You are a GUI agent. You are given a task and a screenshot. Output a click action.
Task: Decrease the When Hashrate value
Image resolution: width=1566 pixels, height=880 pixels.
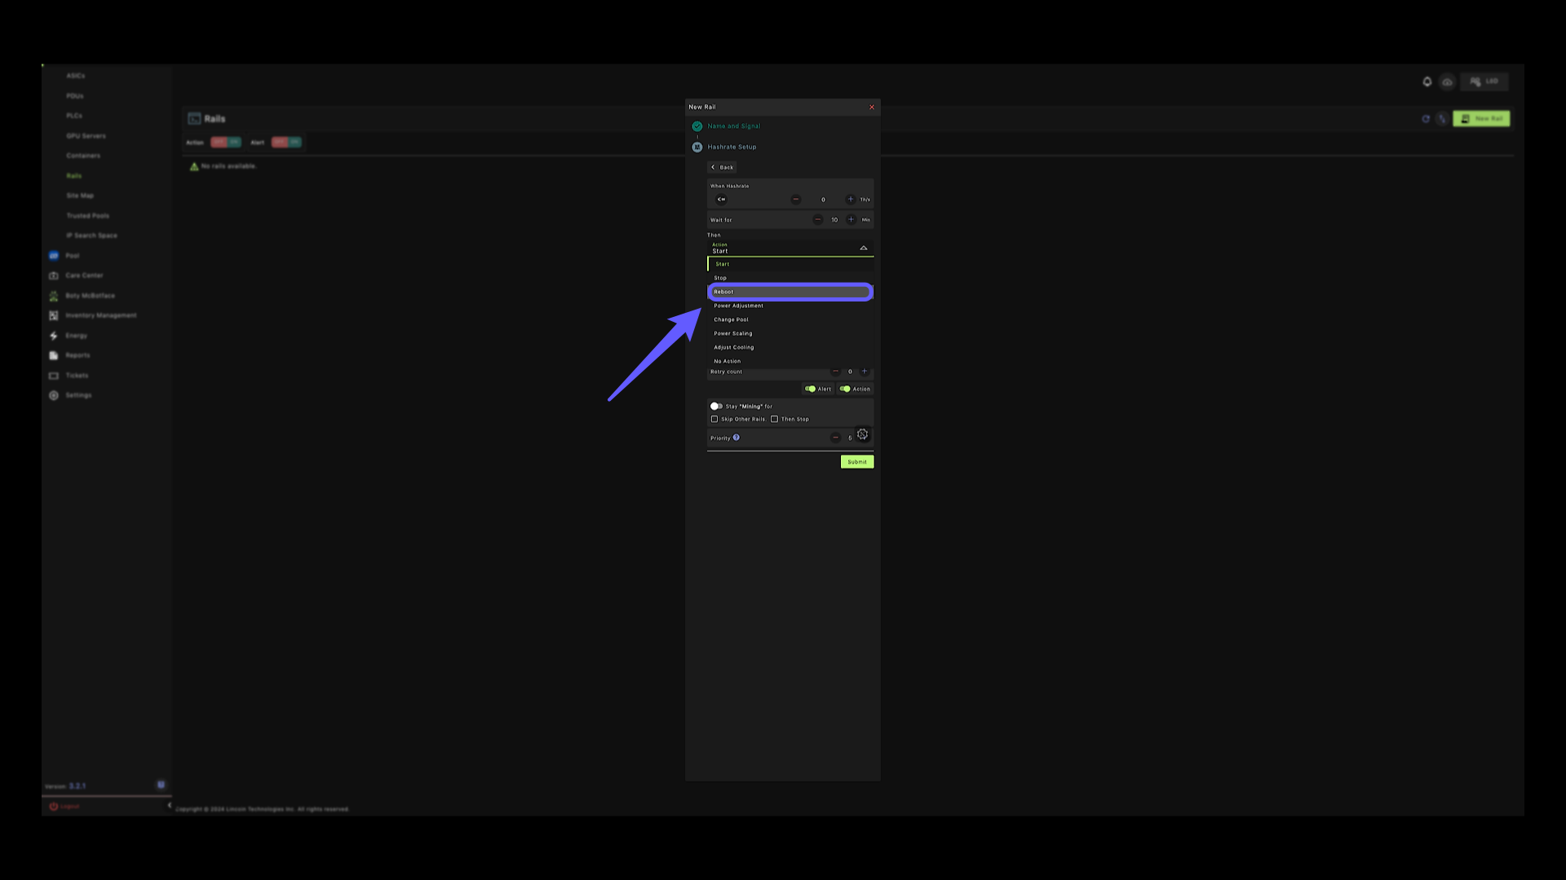click(795, 200)
